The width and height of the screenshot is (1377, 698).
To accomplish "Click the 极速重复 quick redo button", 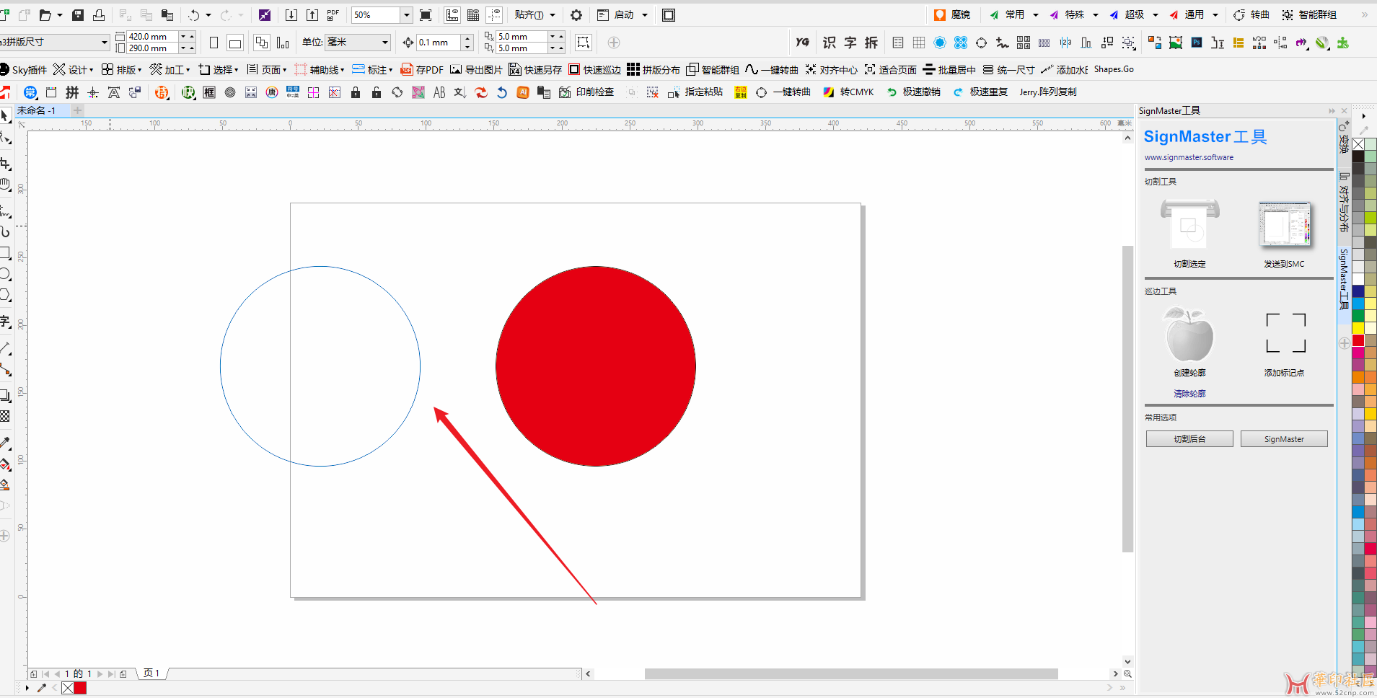I will click(x=980, y=92).
